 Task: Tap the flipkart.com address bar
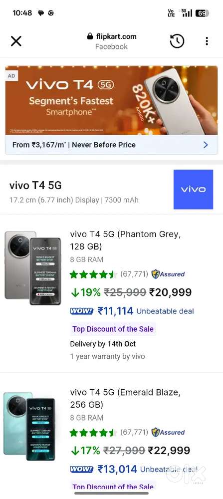(x=112, y=41)
